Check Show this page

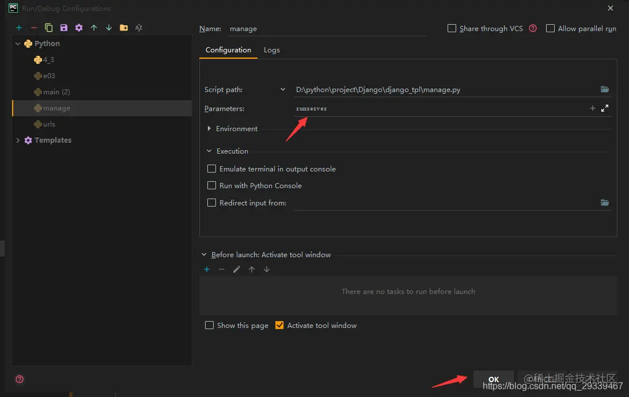210,325
